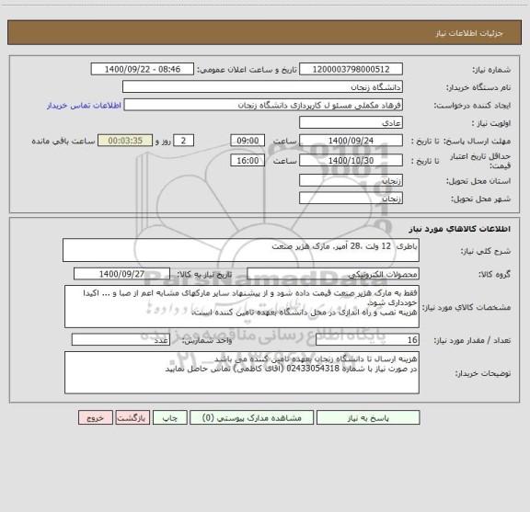This screenshot has height=512, width=530.
Task: Click the پاسخ به نیاز button
Action: click(368, 417)
